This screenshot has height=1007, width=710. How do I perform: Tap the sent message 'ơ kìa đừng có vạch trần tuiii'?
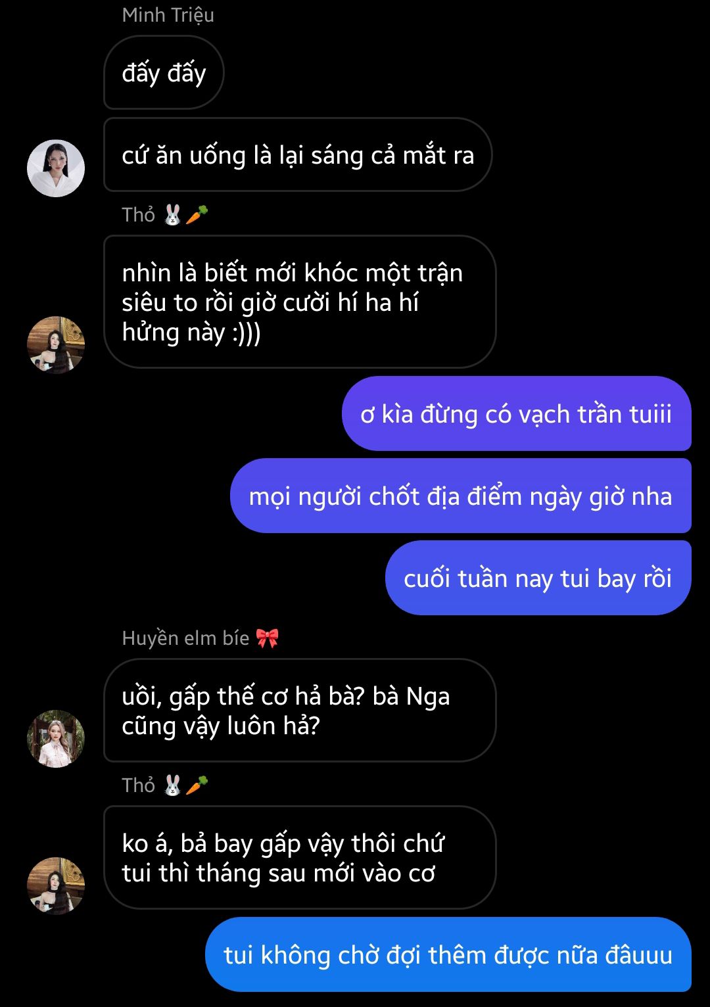tap(517, 414)
